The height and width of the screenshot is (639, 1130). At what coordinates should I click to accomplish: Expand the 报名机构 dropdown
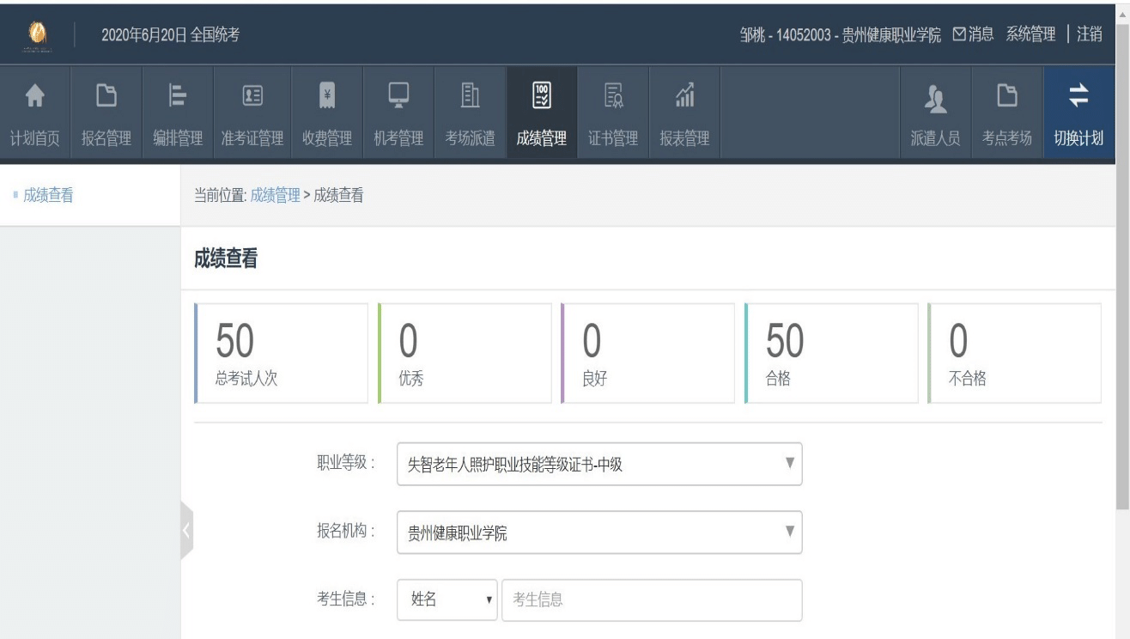(598, 532)
